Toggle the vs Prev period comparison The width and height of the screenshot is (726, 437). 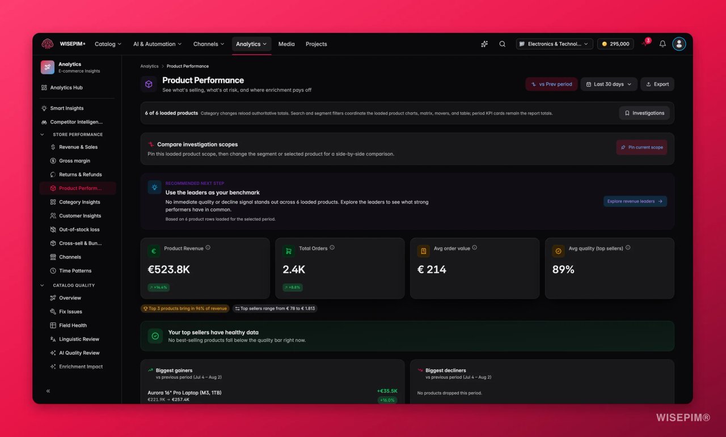[551, 84]
